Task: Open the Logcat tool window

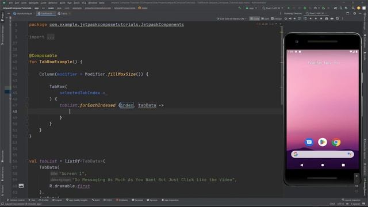Action: point(57,200)
